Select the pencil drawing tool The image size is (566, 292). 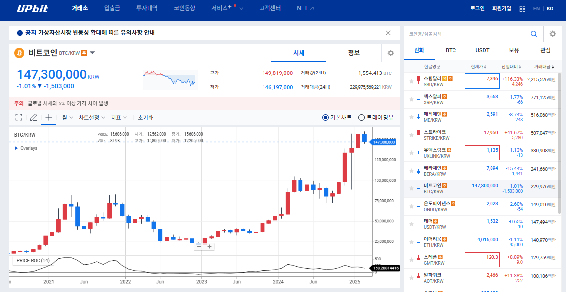click(x=33, y=117)
